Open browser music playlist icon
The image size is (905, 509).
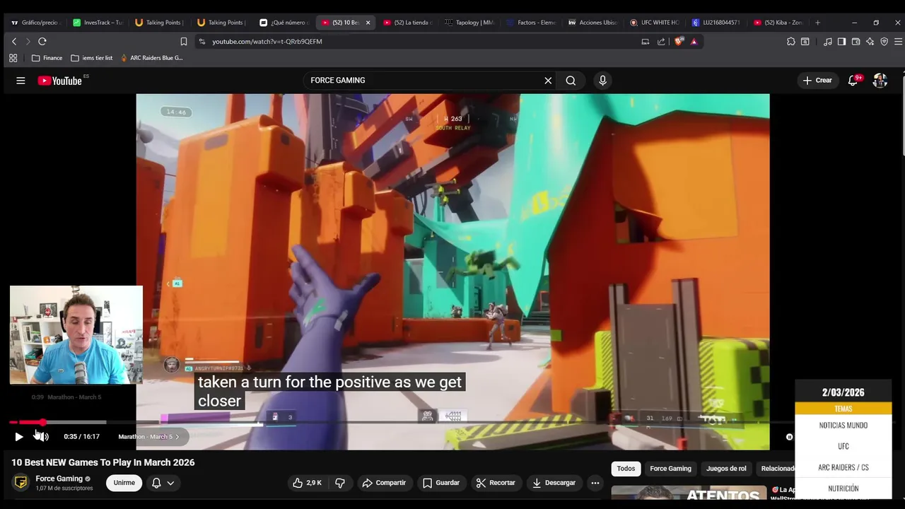coord(827,42)
